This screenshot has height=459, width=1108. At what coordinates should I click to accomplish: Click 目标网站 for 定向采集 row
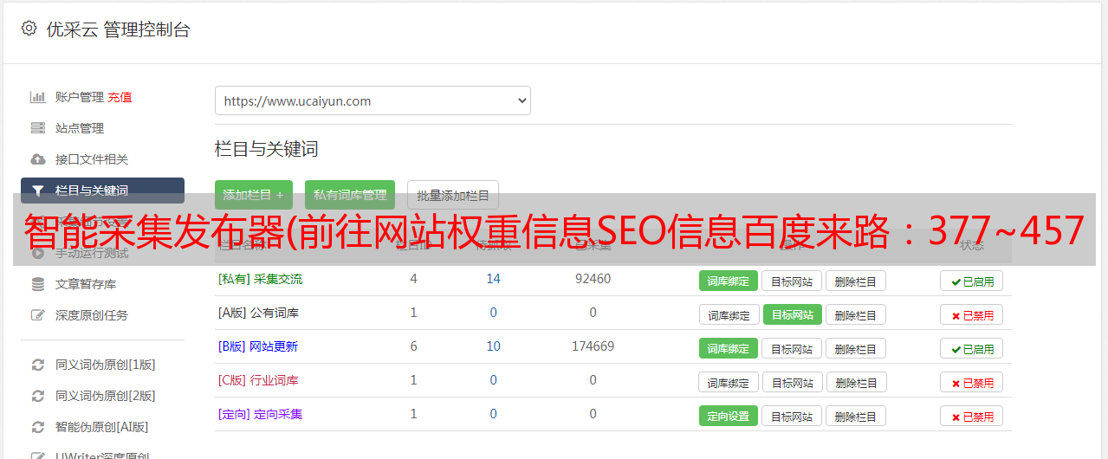792,416
